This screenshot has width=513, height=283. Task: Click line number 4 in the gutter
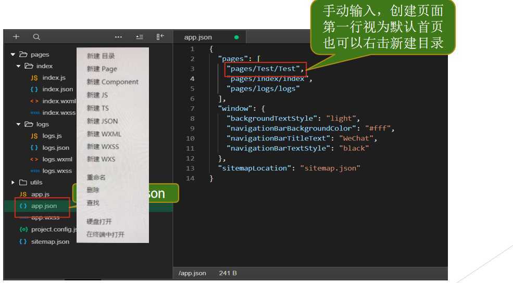192,79
